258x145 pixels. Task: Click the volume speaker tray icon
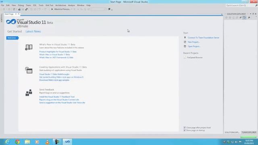(x=236, y=142)
